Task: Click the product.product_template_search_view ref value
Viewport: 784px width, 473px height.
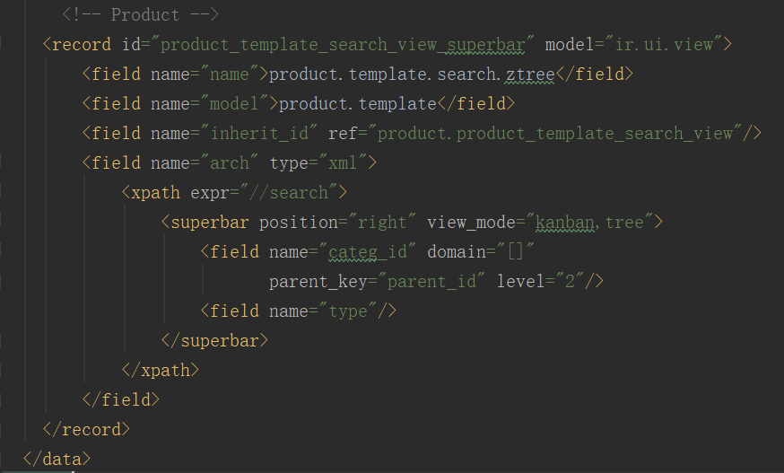Action: pyautogui.click(x=555, y=133)
